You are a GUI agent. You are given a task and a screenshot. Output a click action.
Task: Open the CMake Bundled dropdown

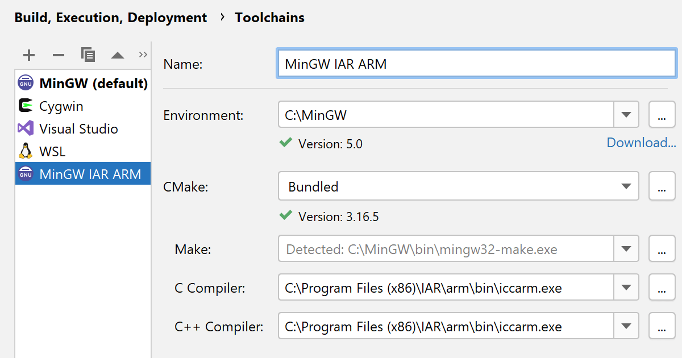click(x=626, y=186)
